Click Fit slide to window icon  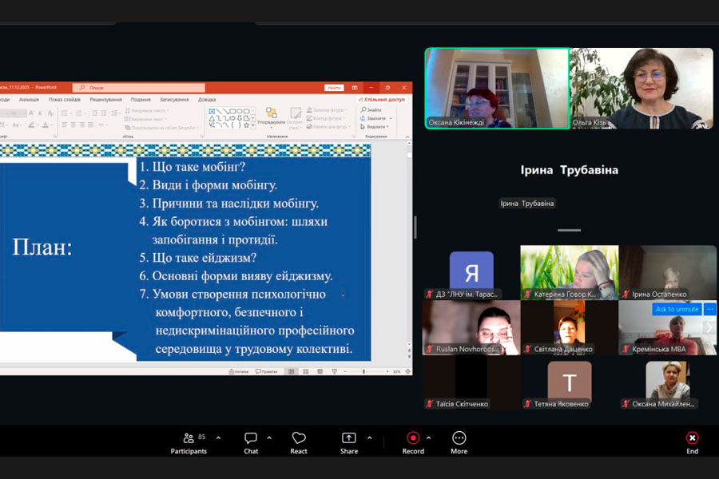coord(407,371)
